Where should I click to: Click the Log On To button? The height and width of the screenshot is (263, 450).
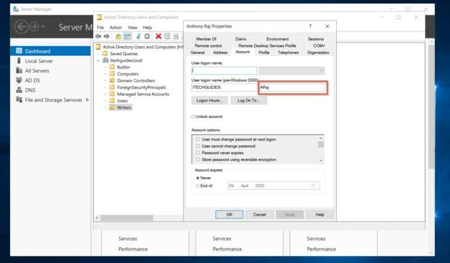click(x=248, y=100)
